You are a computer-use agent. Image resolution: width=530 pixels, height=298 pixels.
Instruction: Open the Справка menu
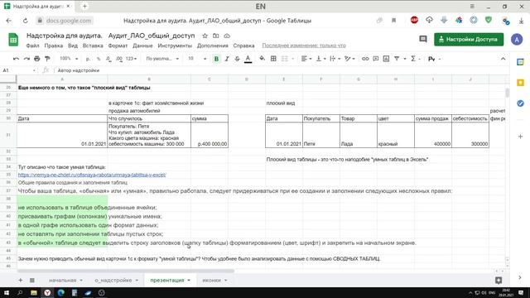(243, 46)
